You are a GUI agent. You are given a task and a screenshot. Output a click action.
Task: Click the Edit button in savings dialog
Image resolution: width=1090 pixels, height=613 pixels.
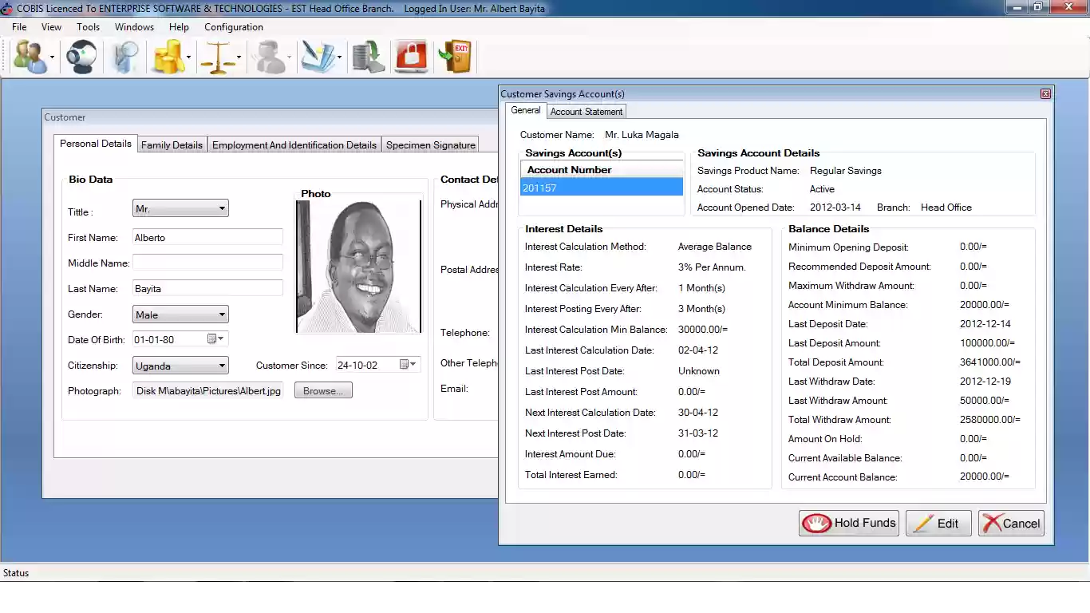pyautogui.click(x=938, y=524)
